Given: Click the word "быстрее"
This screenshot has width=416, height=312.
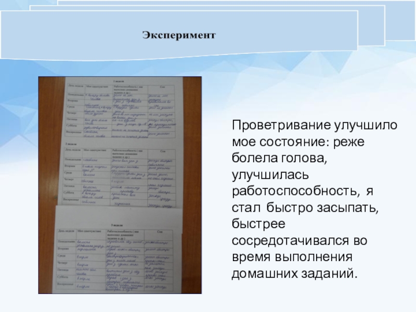Looking at the screenshot, I should [x=258, y=224].
